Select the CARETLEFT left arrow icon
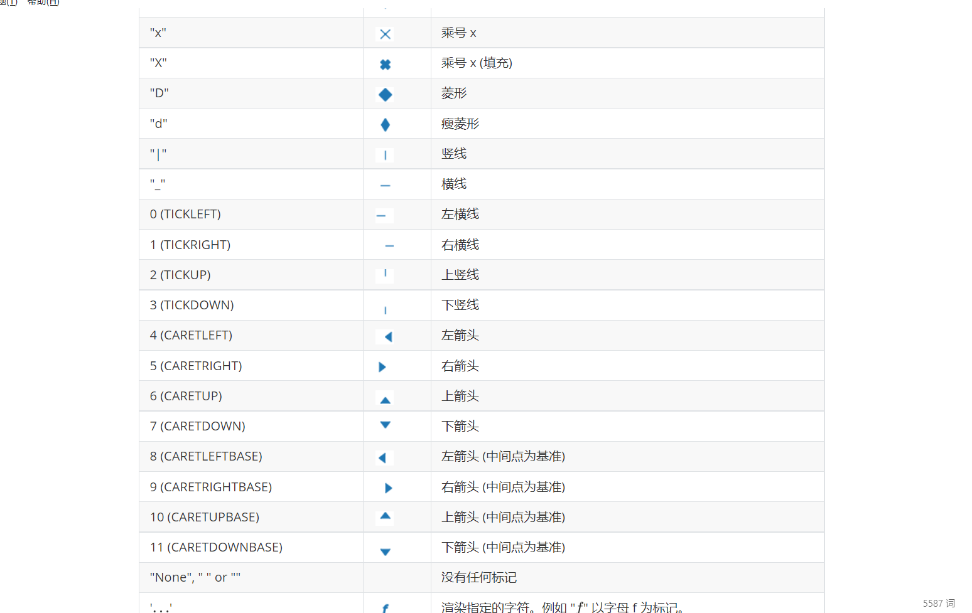Screen dimensions: 972x613 pos(384,336)
